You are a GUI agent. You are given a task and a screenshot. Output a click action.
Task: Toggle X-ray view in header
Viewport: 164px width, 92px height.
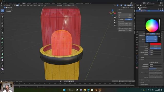coord(125,5)
